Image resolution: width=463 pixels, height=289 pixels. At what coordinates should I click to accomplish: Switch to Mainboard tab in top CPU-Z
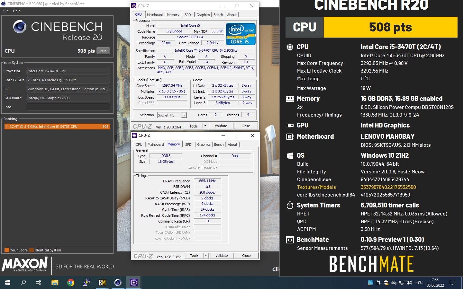click(x=155, y=15)
